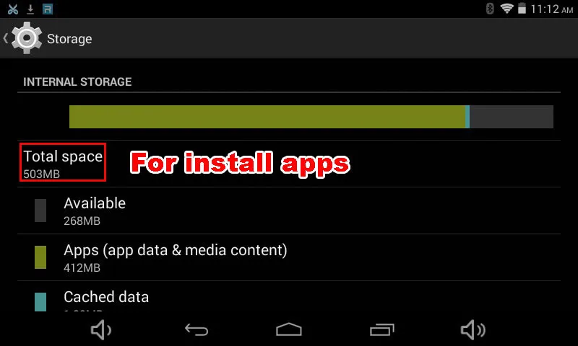Tap the clock showing 11:12 AM
Image resolution: width=578 pixels, height=346 pixels.
(x=552, y=9)
